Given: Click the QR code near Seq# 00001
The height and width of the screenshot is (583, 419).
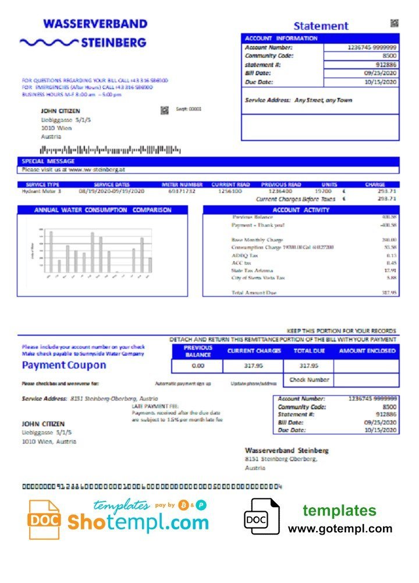Looking at the screenshot, I should coord(165,110).
